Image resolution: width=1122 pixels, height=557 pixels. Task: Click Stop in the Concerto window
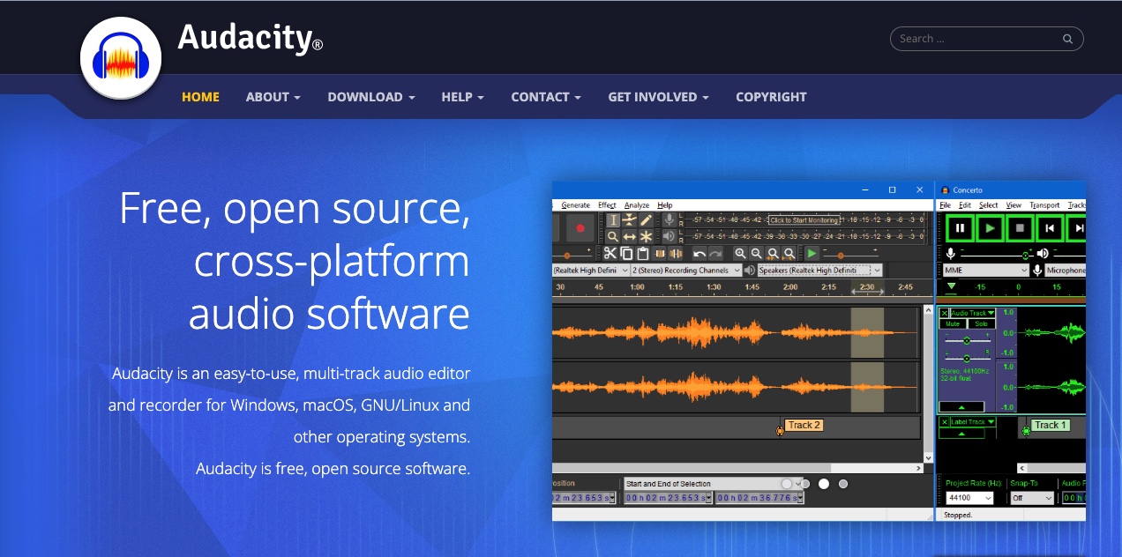click(x=1020, y=227)
